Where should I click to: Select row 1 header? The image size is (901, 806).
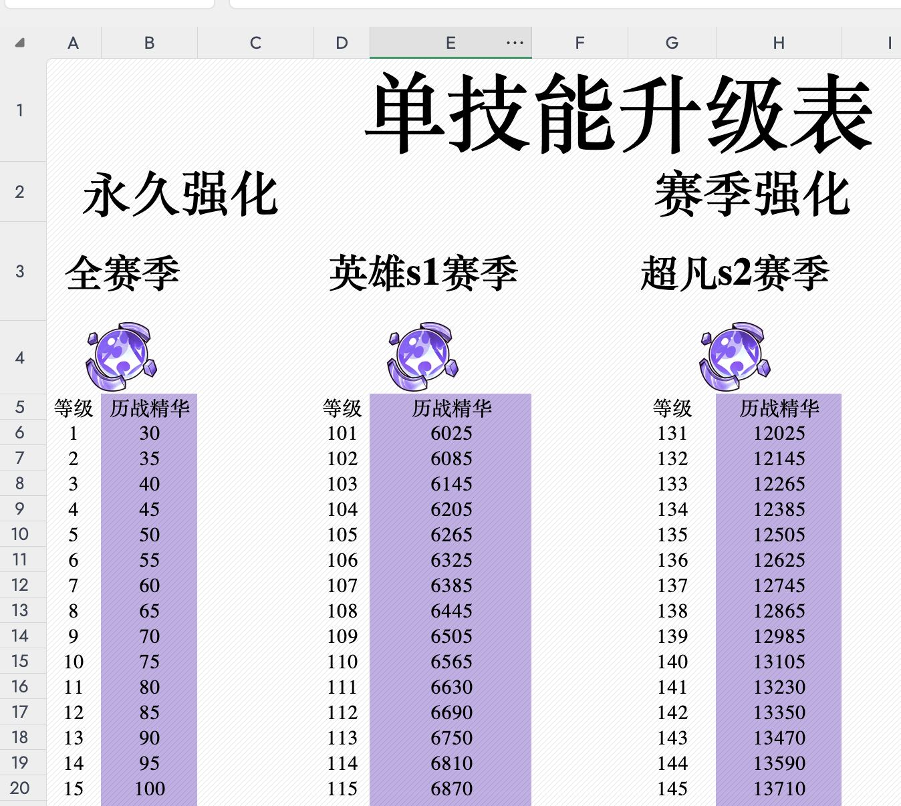click(x=20, y=110)
